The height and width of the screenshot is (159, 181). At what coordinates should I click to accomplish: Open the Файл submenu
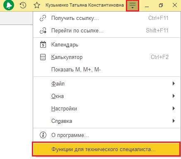pyautogui.click(x=107, y=83)
